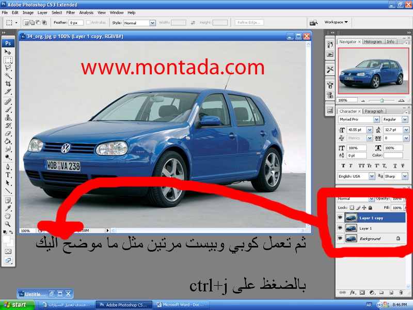Expand the Workspace dropdown
The width and height of the screenshot is (413, 310).
coord(336,23)
